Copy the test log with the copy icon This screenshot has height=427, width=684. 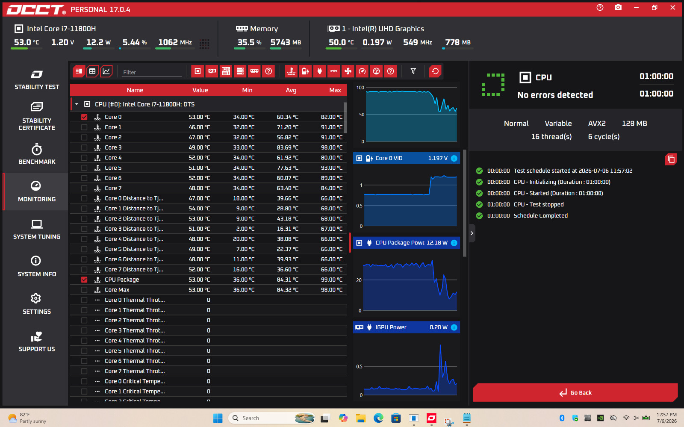(671, 159)
